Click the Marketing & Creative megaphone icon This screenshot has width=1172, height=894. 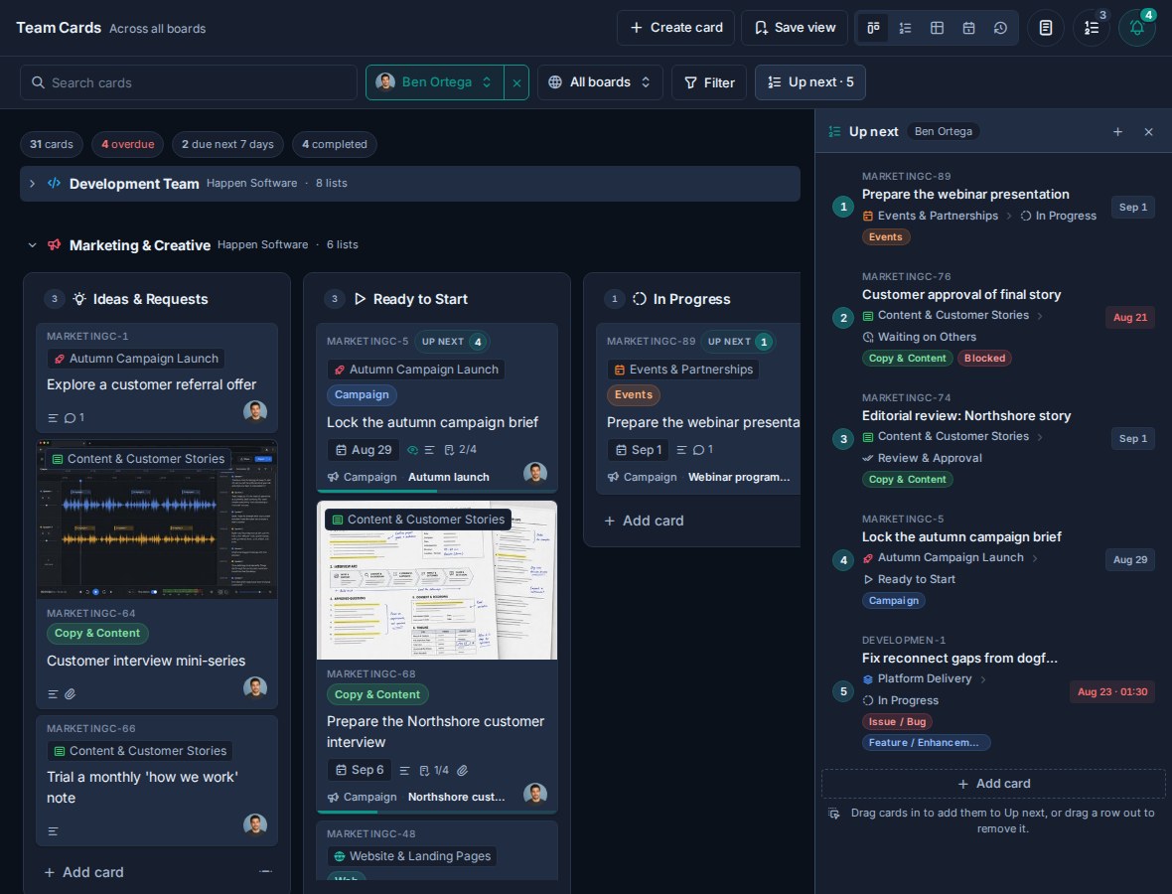pyautogui.click(x=54, y=245)
